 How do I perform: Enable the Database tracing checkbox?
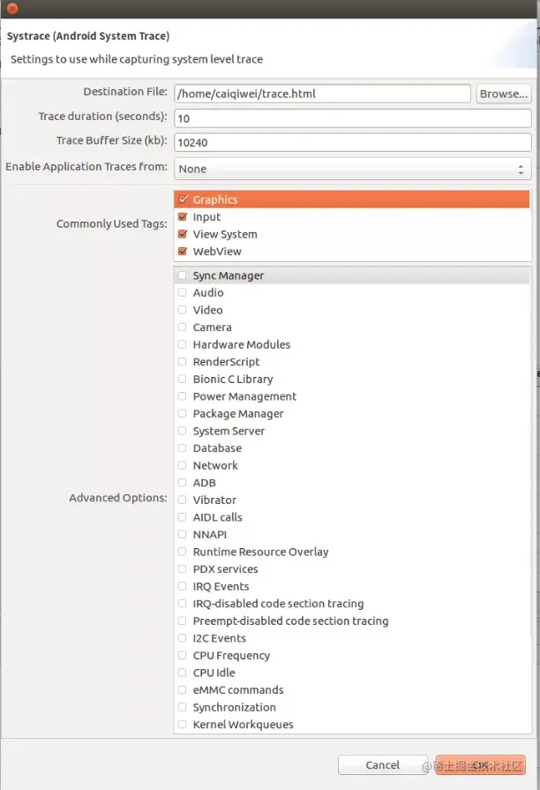click(x=183, y=448)
